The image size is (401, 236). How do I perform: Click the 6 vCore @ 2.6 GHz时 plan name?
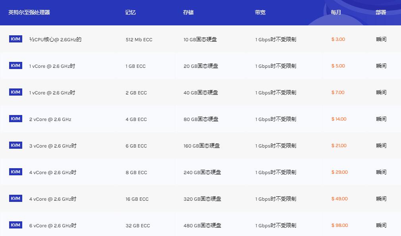[x=53, y=226]
